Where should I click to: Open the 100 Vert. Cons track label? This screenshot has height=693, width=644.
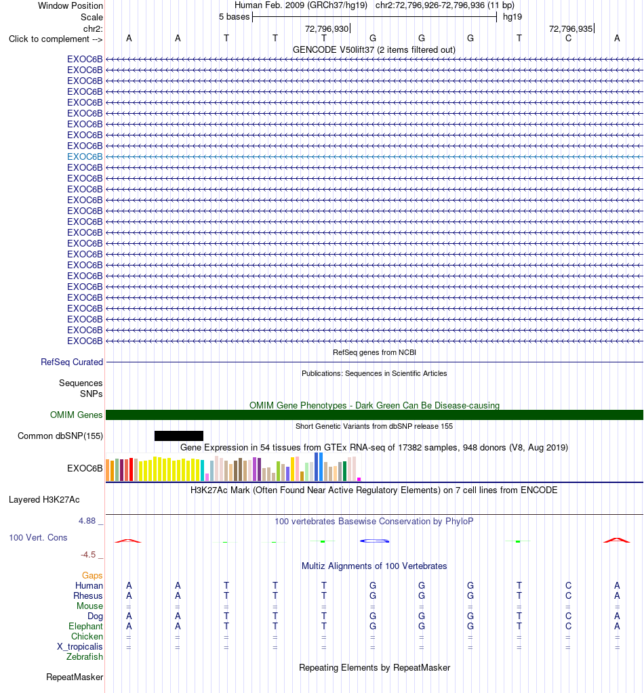point(38,537)
